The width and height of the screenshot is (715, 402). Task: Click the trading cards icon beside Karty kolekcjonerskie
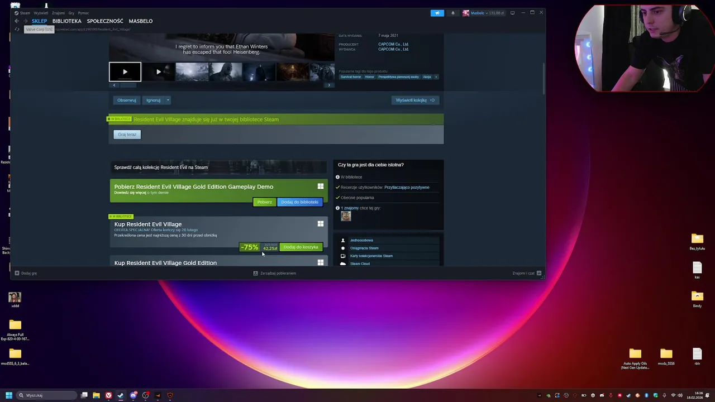point(343,256)
